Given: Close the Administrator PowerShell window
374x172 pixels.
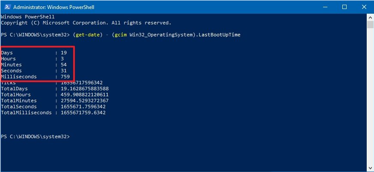Looking at the screenshot, I should [364, 7].
